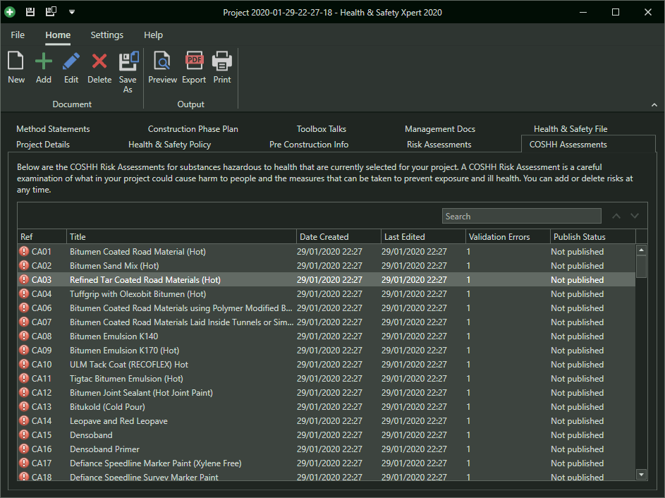Open the Preview output icon

click(x=162, y=68)
